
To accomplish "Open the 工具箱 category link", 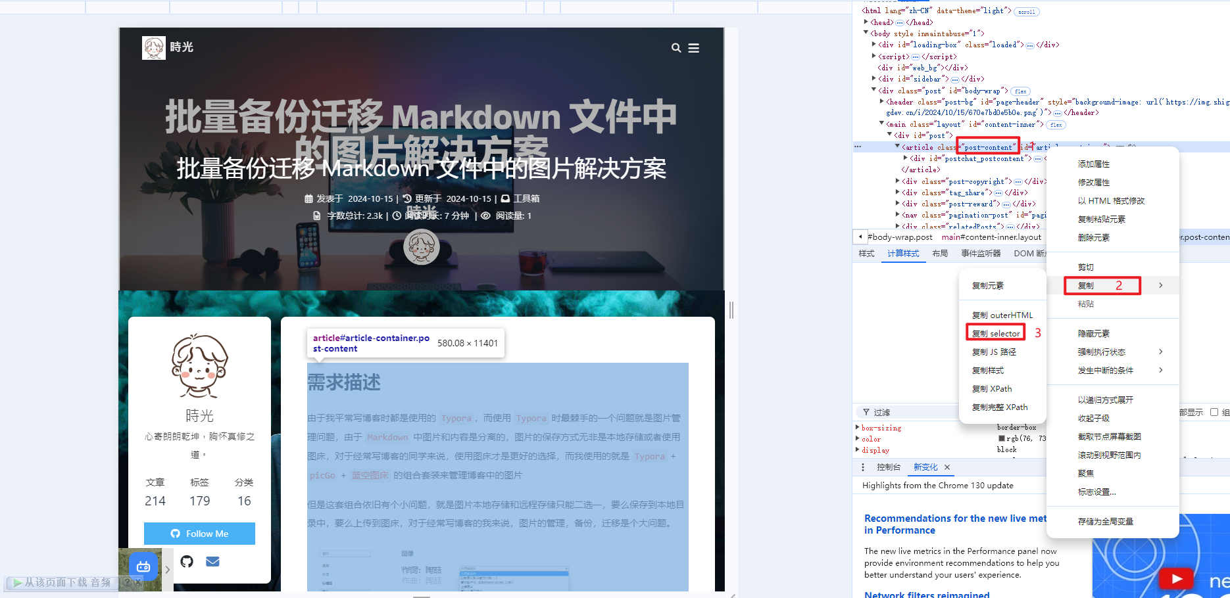I will pyautogui.click(x=526, y=198).
